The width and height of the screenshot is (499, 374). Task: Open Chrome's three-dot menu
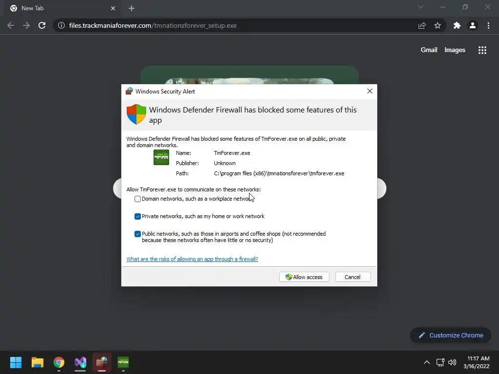[x=488, y=25]
